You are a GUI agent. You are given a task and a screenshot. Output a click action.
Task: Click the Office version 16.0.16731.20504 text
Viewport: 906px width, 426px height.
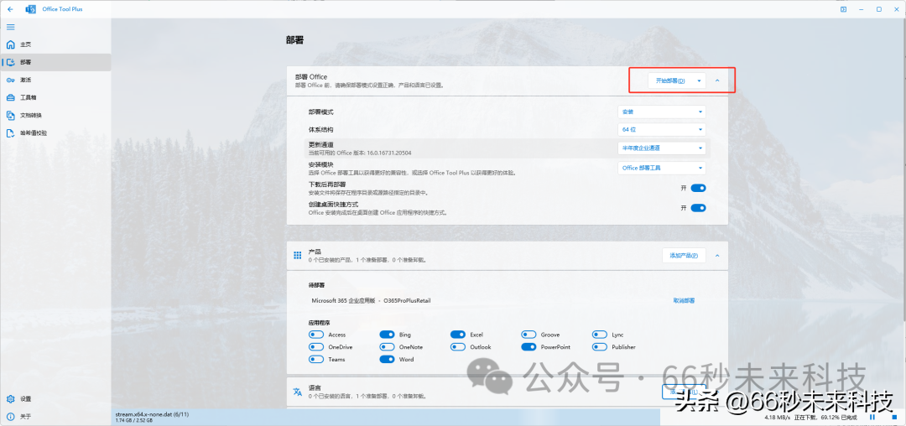click(x=388, y=153)
